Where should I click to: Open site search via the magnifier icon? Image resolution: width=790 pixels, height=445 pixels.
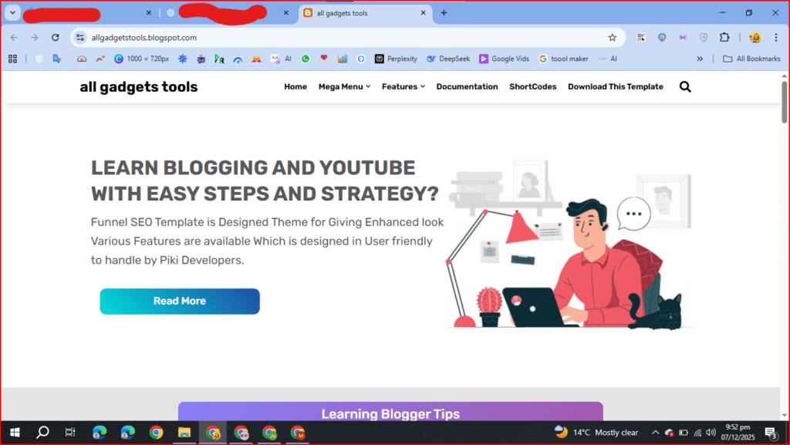pyautogui.click(x=685, y=86)
